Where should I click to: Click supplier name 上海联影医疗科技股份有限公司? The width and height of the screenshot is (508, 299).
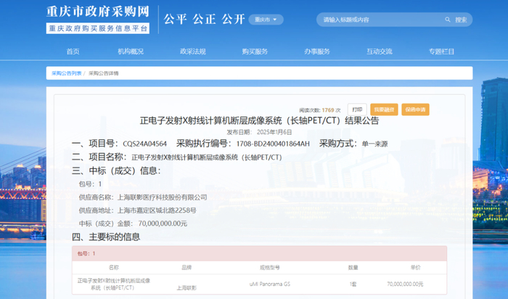162,197
